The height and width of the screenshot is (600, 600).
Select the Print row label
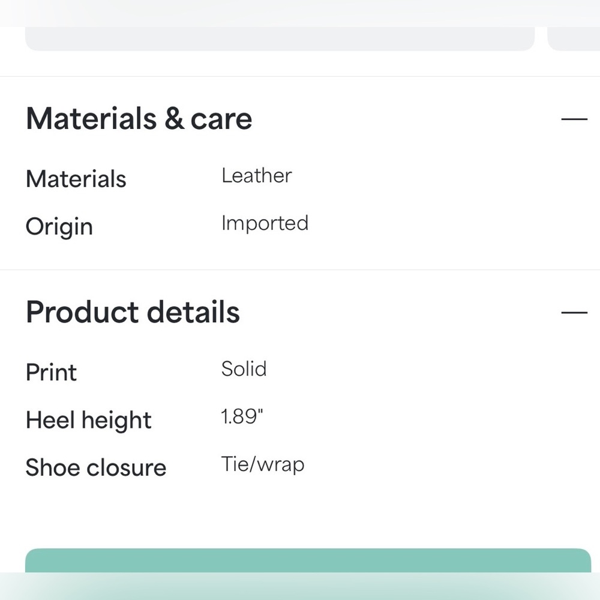pos(51,373)
